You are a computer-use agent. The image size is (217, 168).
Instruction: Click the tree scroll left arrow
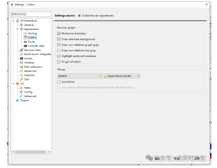pos(13,152)
